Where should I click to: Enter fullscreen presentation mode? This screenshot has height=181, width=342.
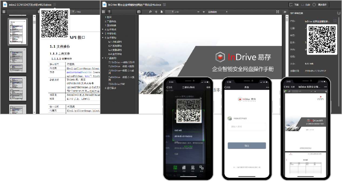[x=278, y=12]
